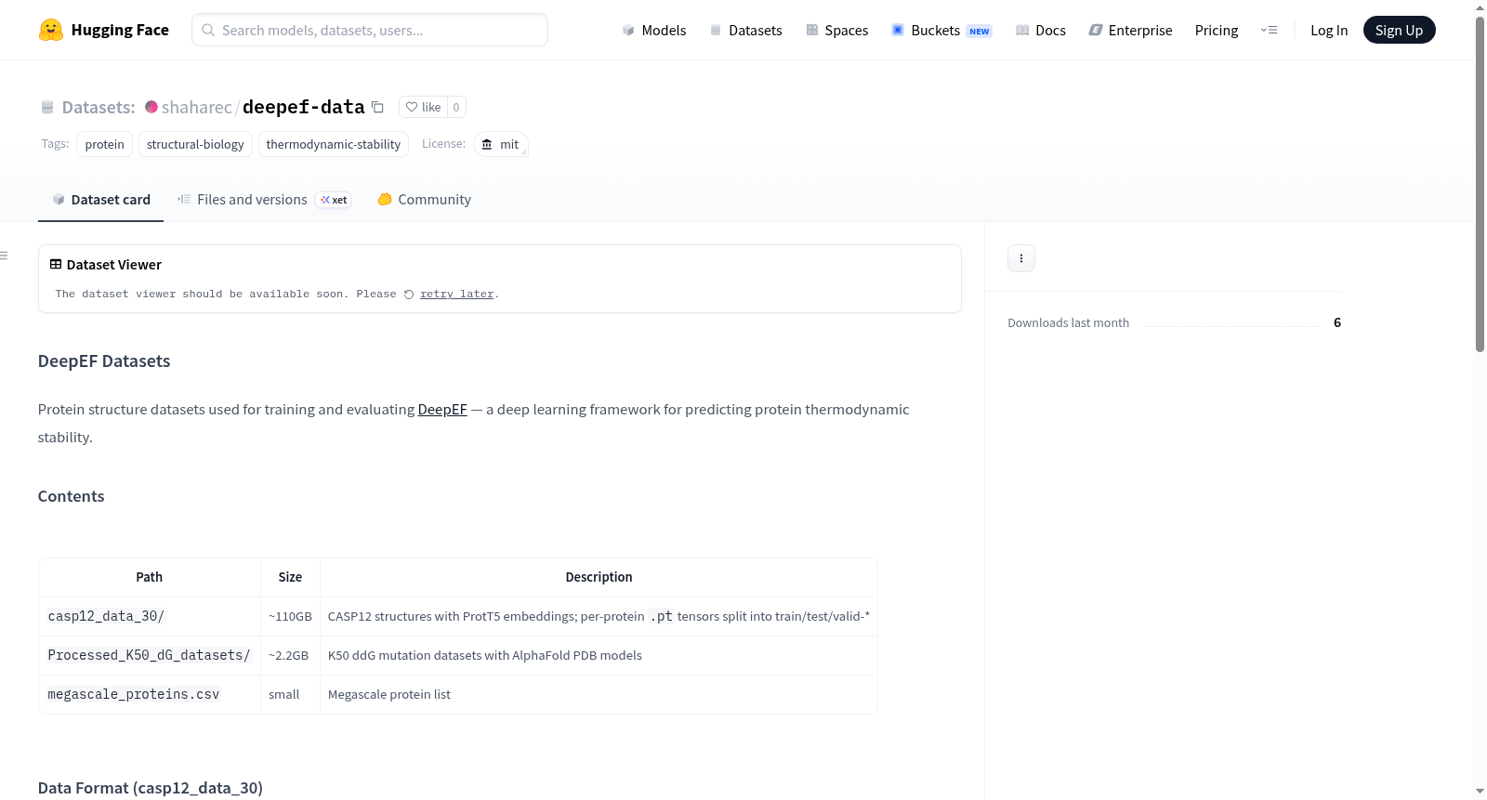Go to Models in the navigation
1487x800 pixels.
[x=654, y=30]
